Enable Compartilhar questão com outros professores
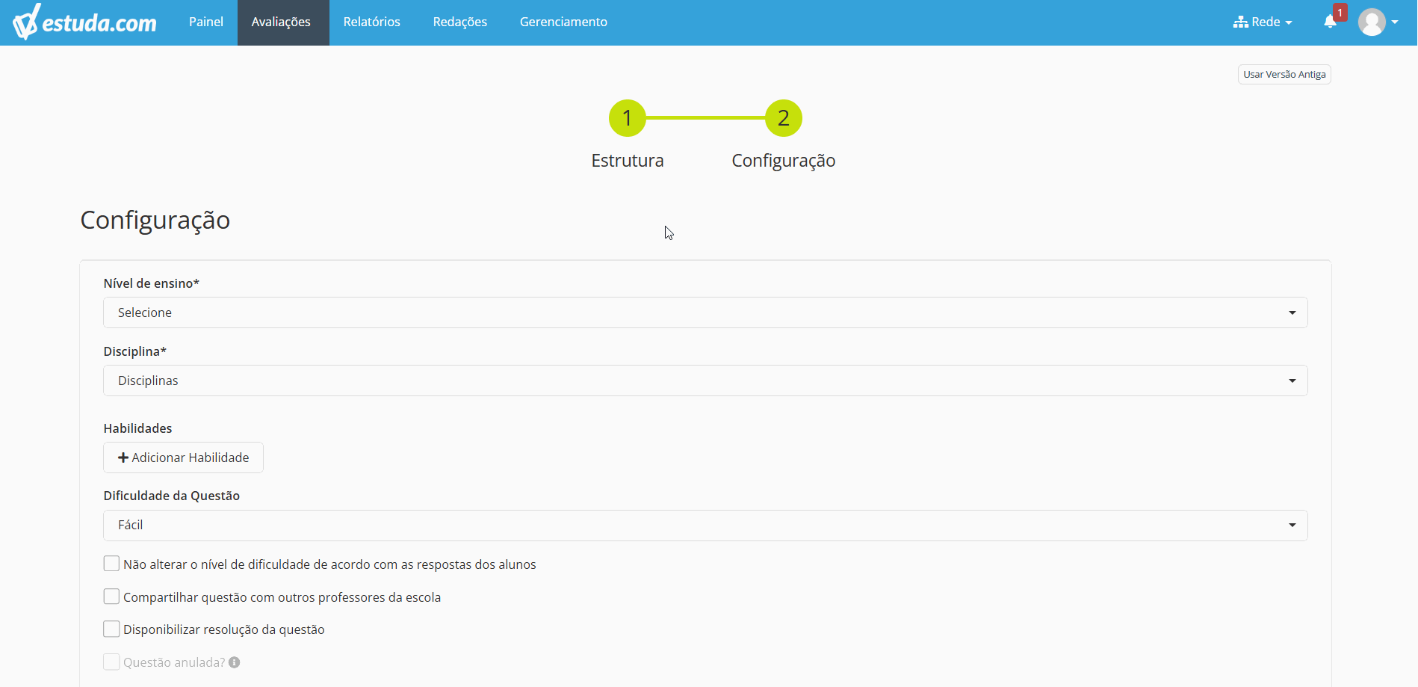 pos(111,597)
